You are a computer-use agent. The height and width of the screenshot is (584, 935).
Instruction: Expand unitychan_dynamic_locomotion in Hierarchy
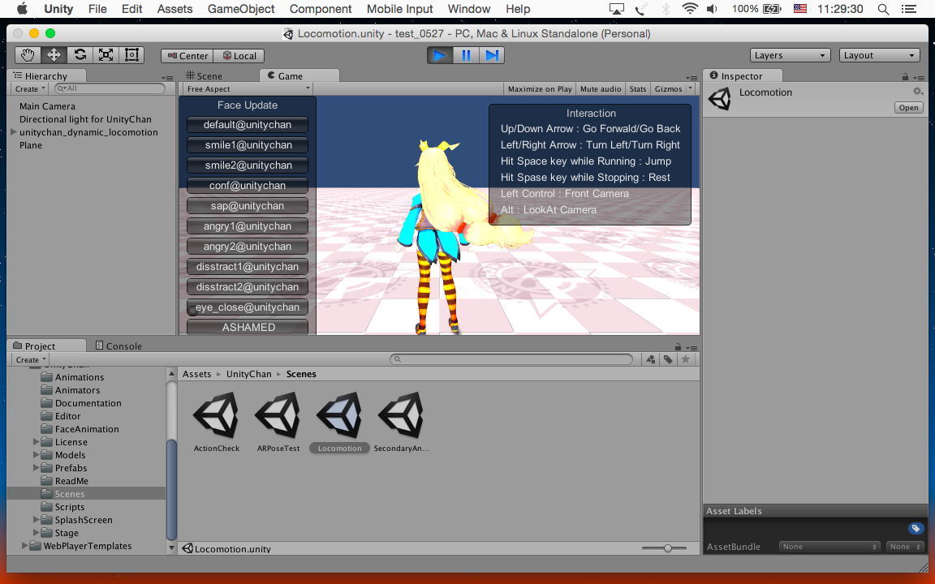coord(14,132)
